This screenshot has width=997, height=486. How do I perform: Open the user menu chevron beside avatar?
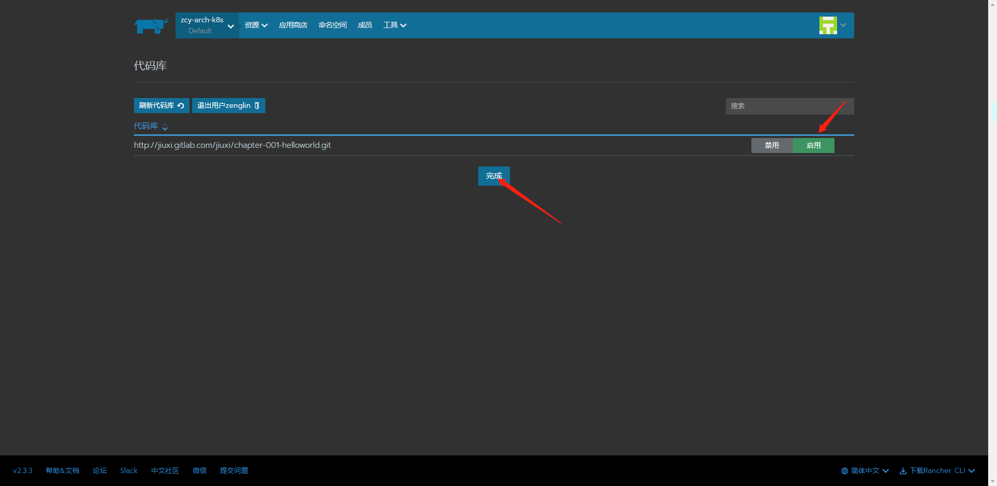tap(843, 25)
